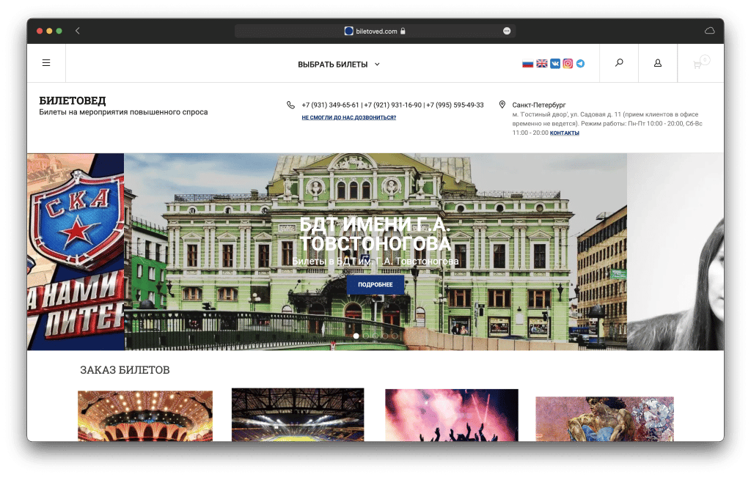751x477 pixels.
Task: Open the user account icon
Action: pyautogui.click(x=658, y=63)
